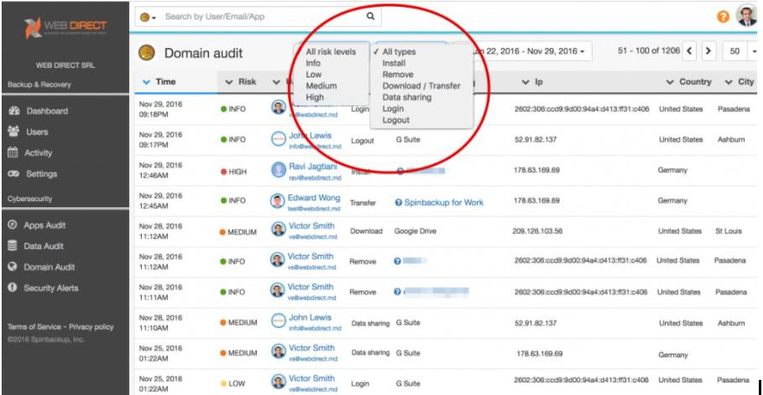This screenshot has height=395, width=763.
Task: Click the Settings toggle icon
Action: point(13,174)
